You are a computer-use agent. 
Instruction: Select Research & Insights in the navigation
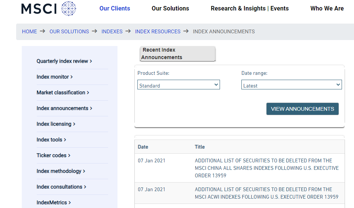238,8
